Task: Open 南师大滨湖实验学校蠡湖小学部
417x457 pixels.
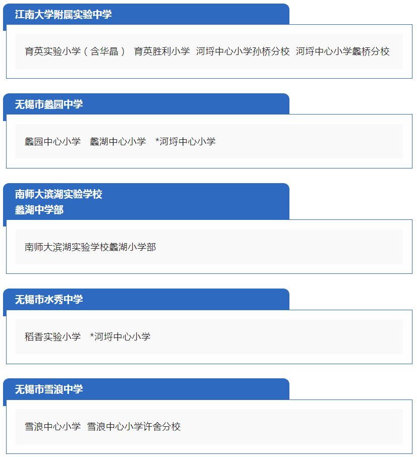Action: [x=90, y=247]
